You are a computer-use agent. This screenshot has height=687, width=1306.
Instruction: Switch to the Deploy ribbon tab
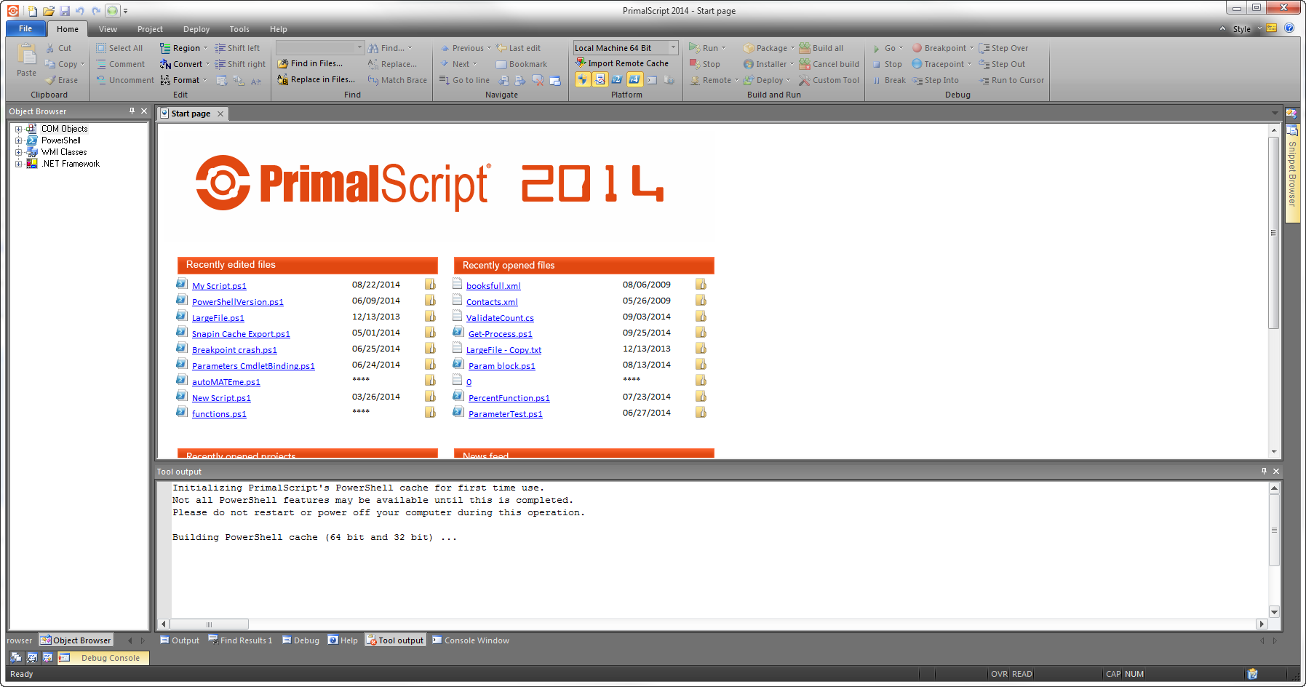point(196,29)
